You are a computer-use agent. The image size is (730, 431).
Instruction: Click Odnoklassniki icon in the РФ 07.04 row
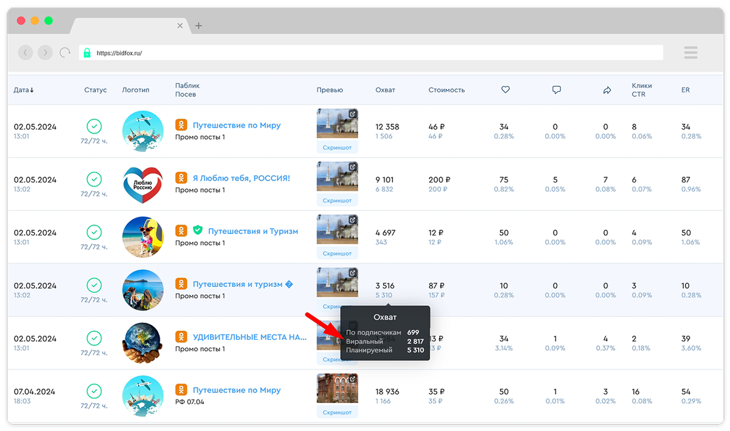(181, 390)
